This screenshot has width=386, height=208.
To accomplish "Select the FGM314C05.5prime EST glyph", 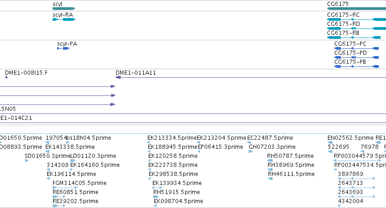I will [65, 188].
